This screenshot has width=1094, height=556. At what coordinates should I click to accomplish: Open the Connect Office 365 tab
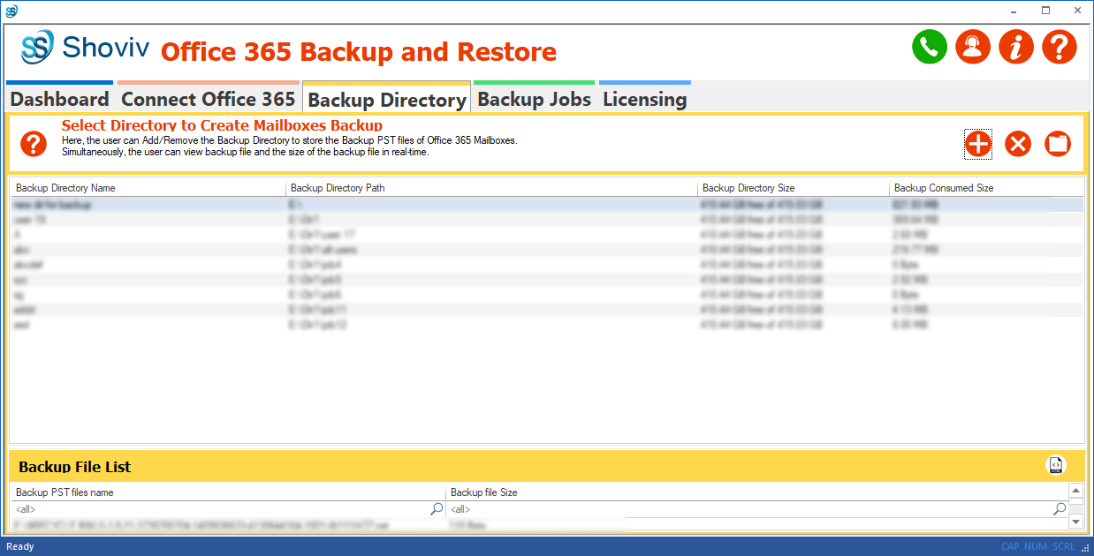click(209, 99)
